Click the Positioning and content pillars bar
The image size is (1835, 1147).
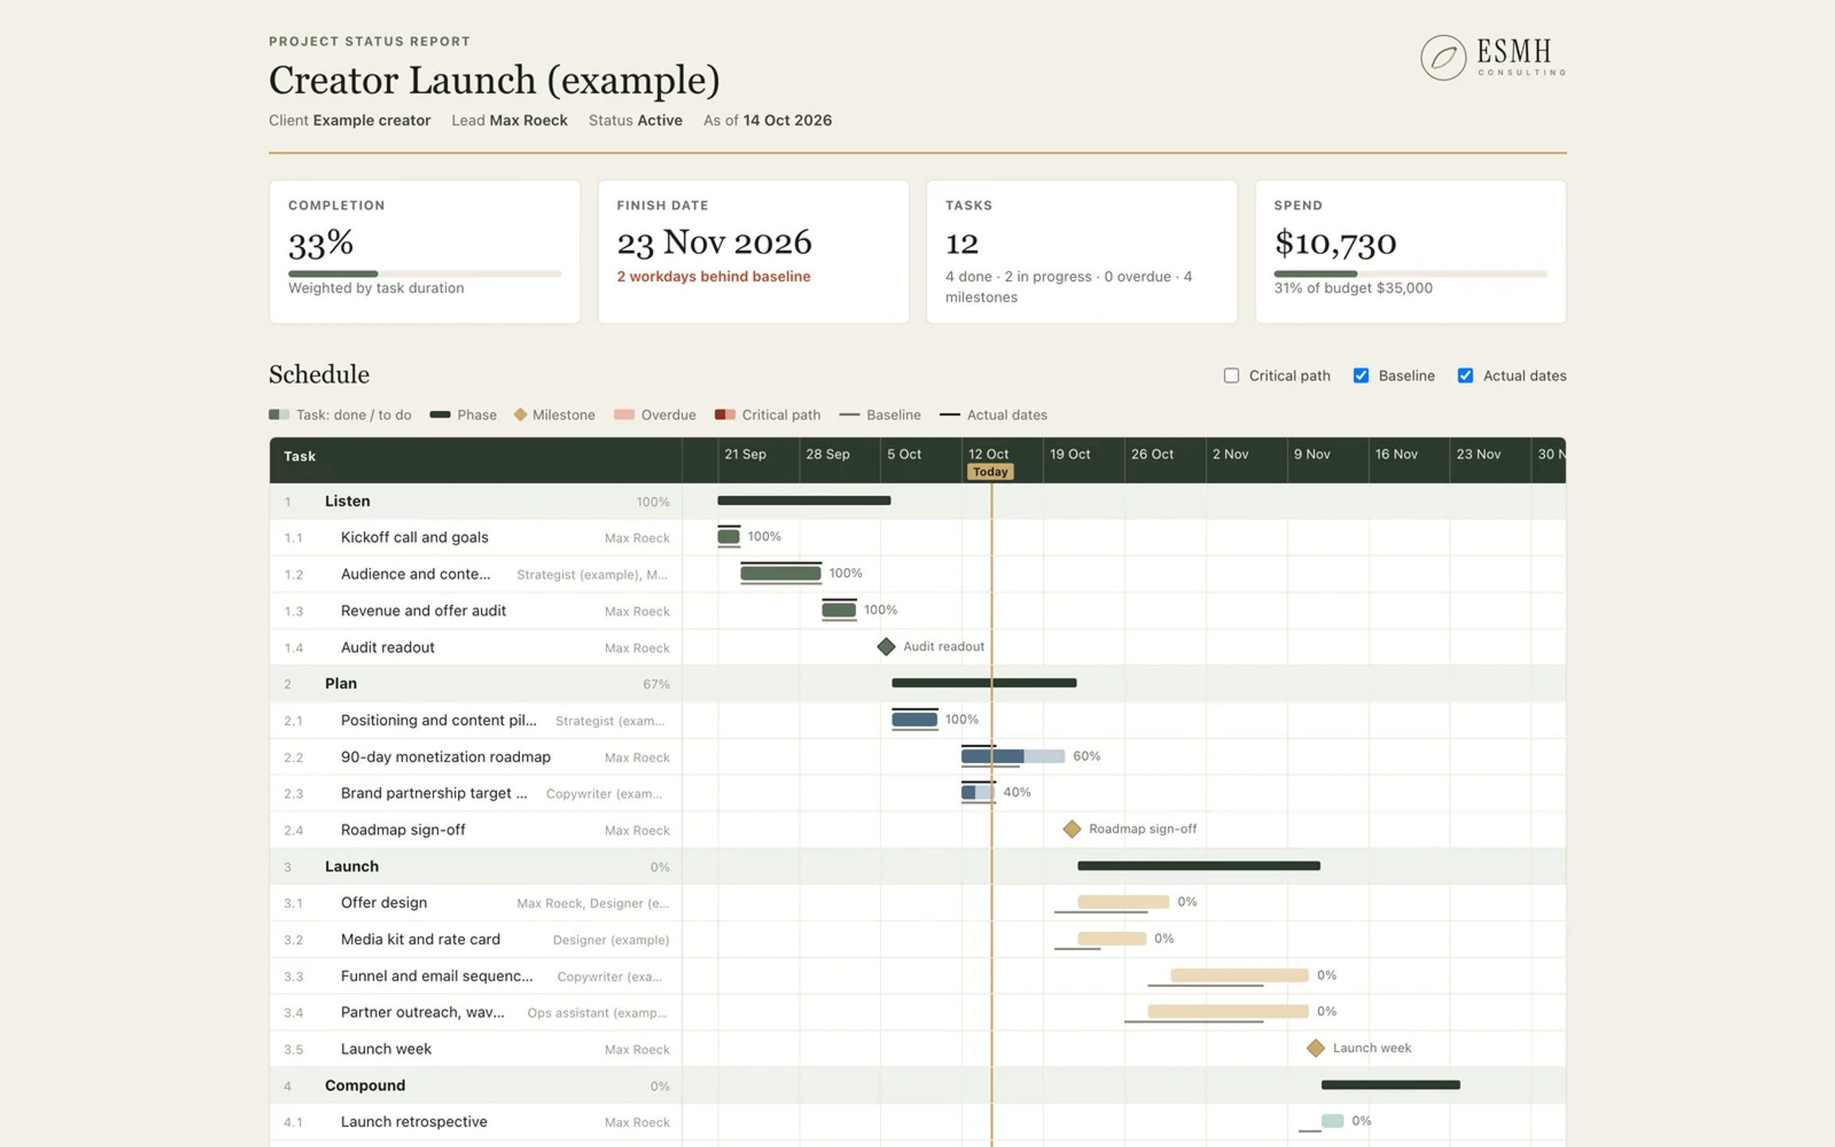(x=914, y=719)
